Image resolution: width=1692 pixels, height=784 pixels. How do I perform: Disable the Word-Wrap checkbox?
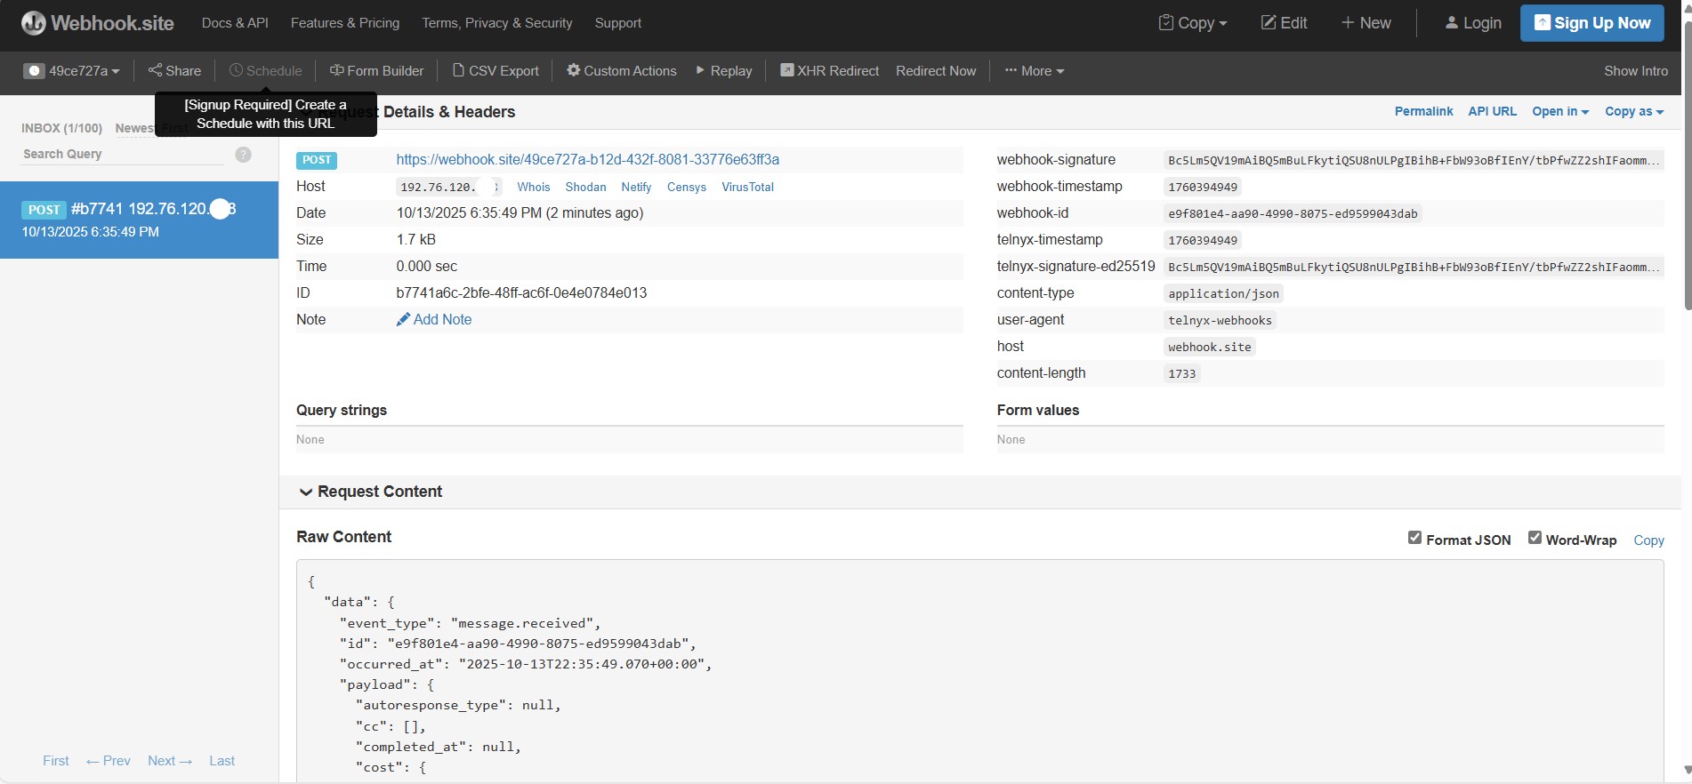[x=1535, y=538]
